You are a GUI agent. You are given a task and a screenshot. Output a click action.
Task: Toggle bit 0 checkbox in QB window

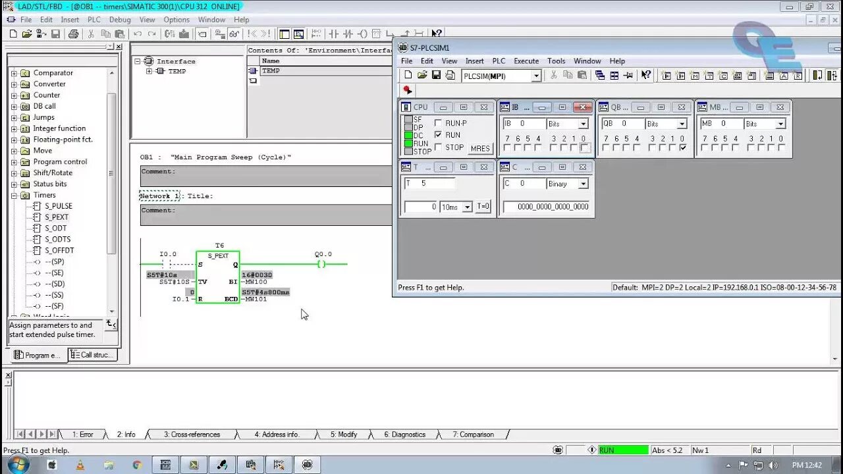[x=683, y=148]
